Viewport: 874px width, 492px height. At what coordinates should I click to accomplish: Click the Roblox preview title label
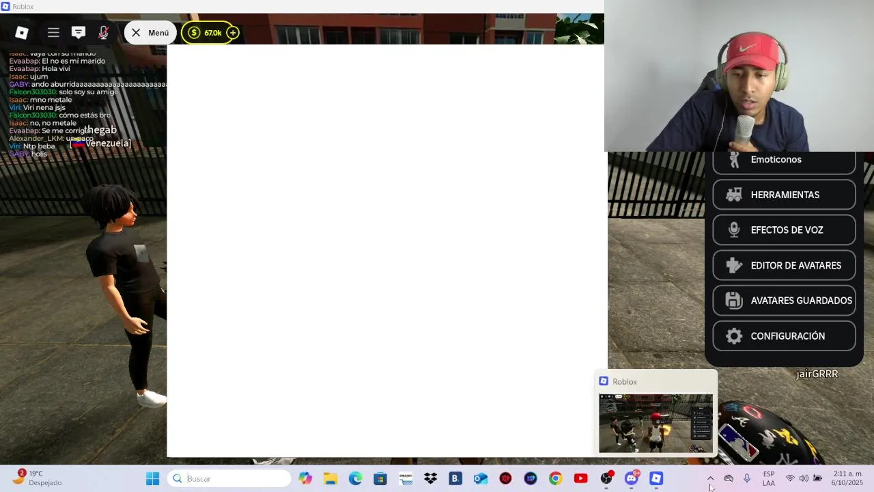(624, 382)
